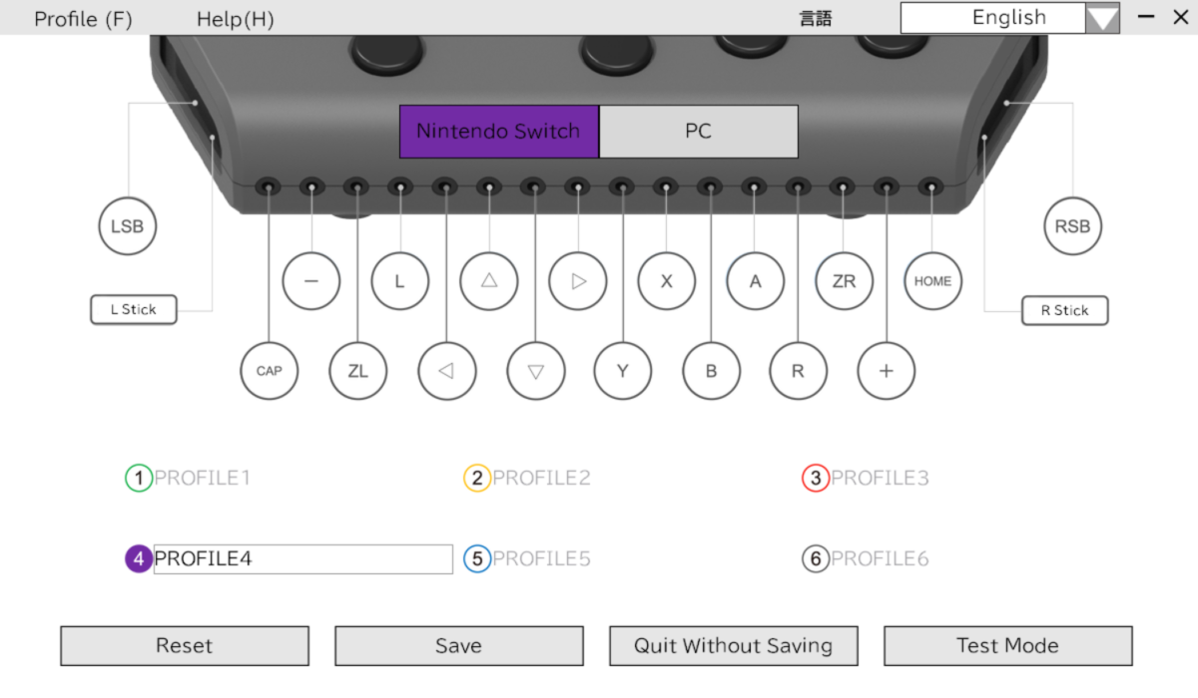The width and height of the screenshot is (1198, 698).
Task: Click the HOME button mapping circle
Action: (x=932, y=281)
